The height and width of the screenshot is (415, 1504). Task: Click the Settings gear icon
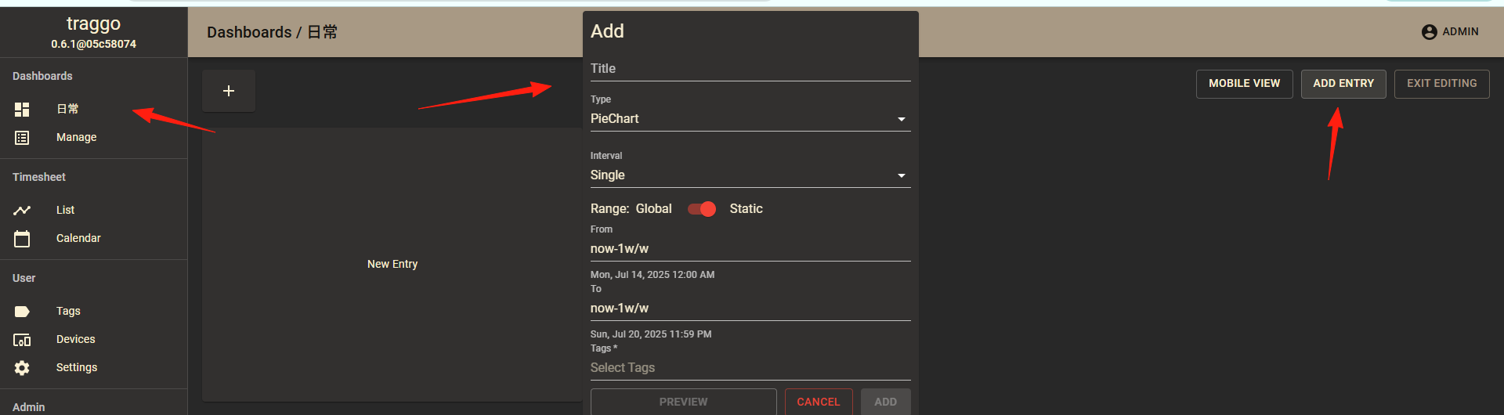tap(22, 368)
